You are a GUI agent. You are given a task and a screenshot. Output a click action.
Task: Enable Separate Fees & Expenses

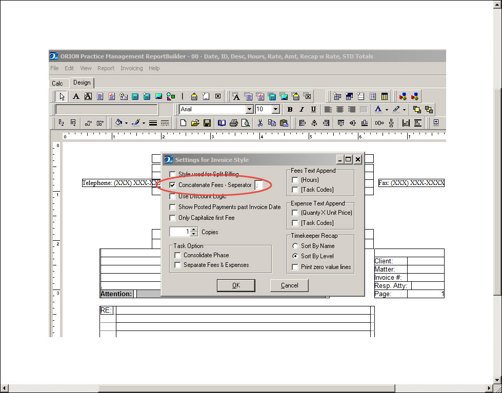(x=177, y=265)
